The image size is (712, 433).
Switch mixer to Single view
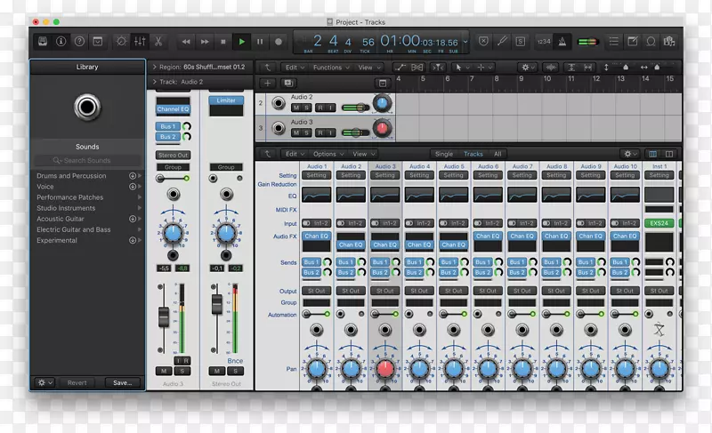click(x=443, y=154)
